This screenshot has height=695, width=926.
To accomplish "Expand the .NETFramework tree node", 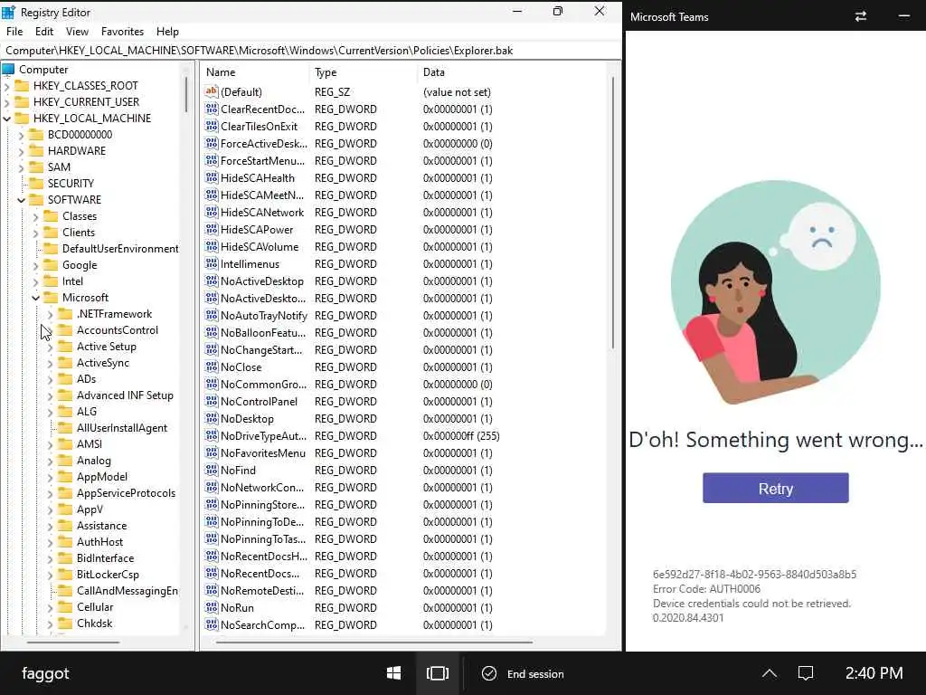I will pyautogui.click(x=51, y=314).
